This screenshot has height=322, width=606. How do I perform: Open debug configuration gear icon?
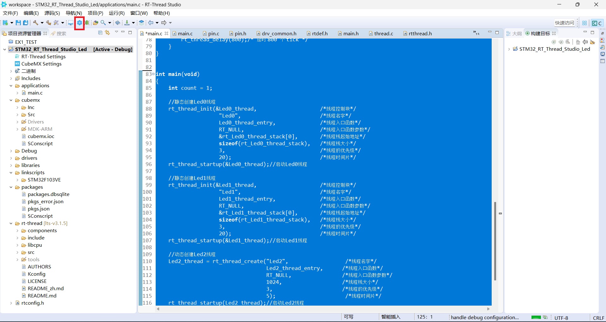79,23
